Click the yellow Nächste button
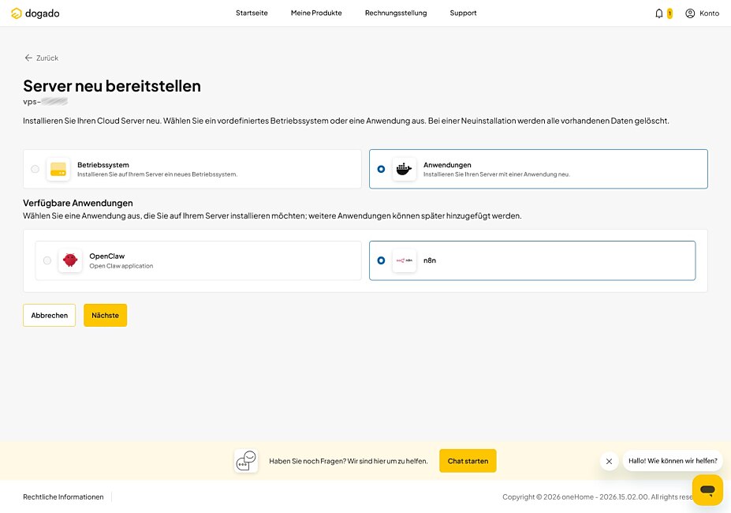The width and height of the screenshot is (731, 513). pyautogui.click(x=106, y=315)
